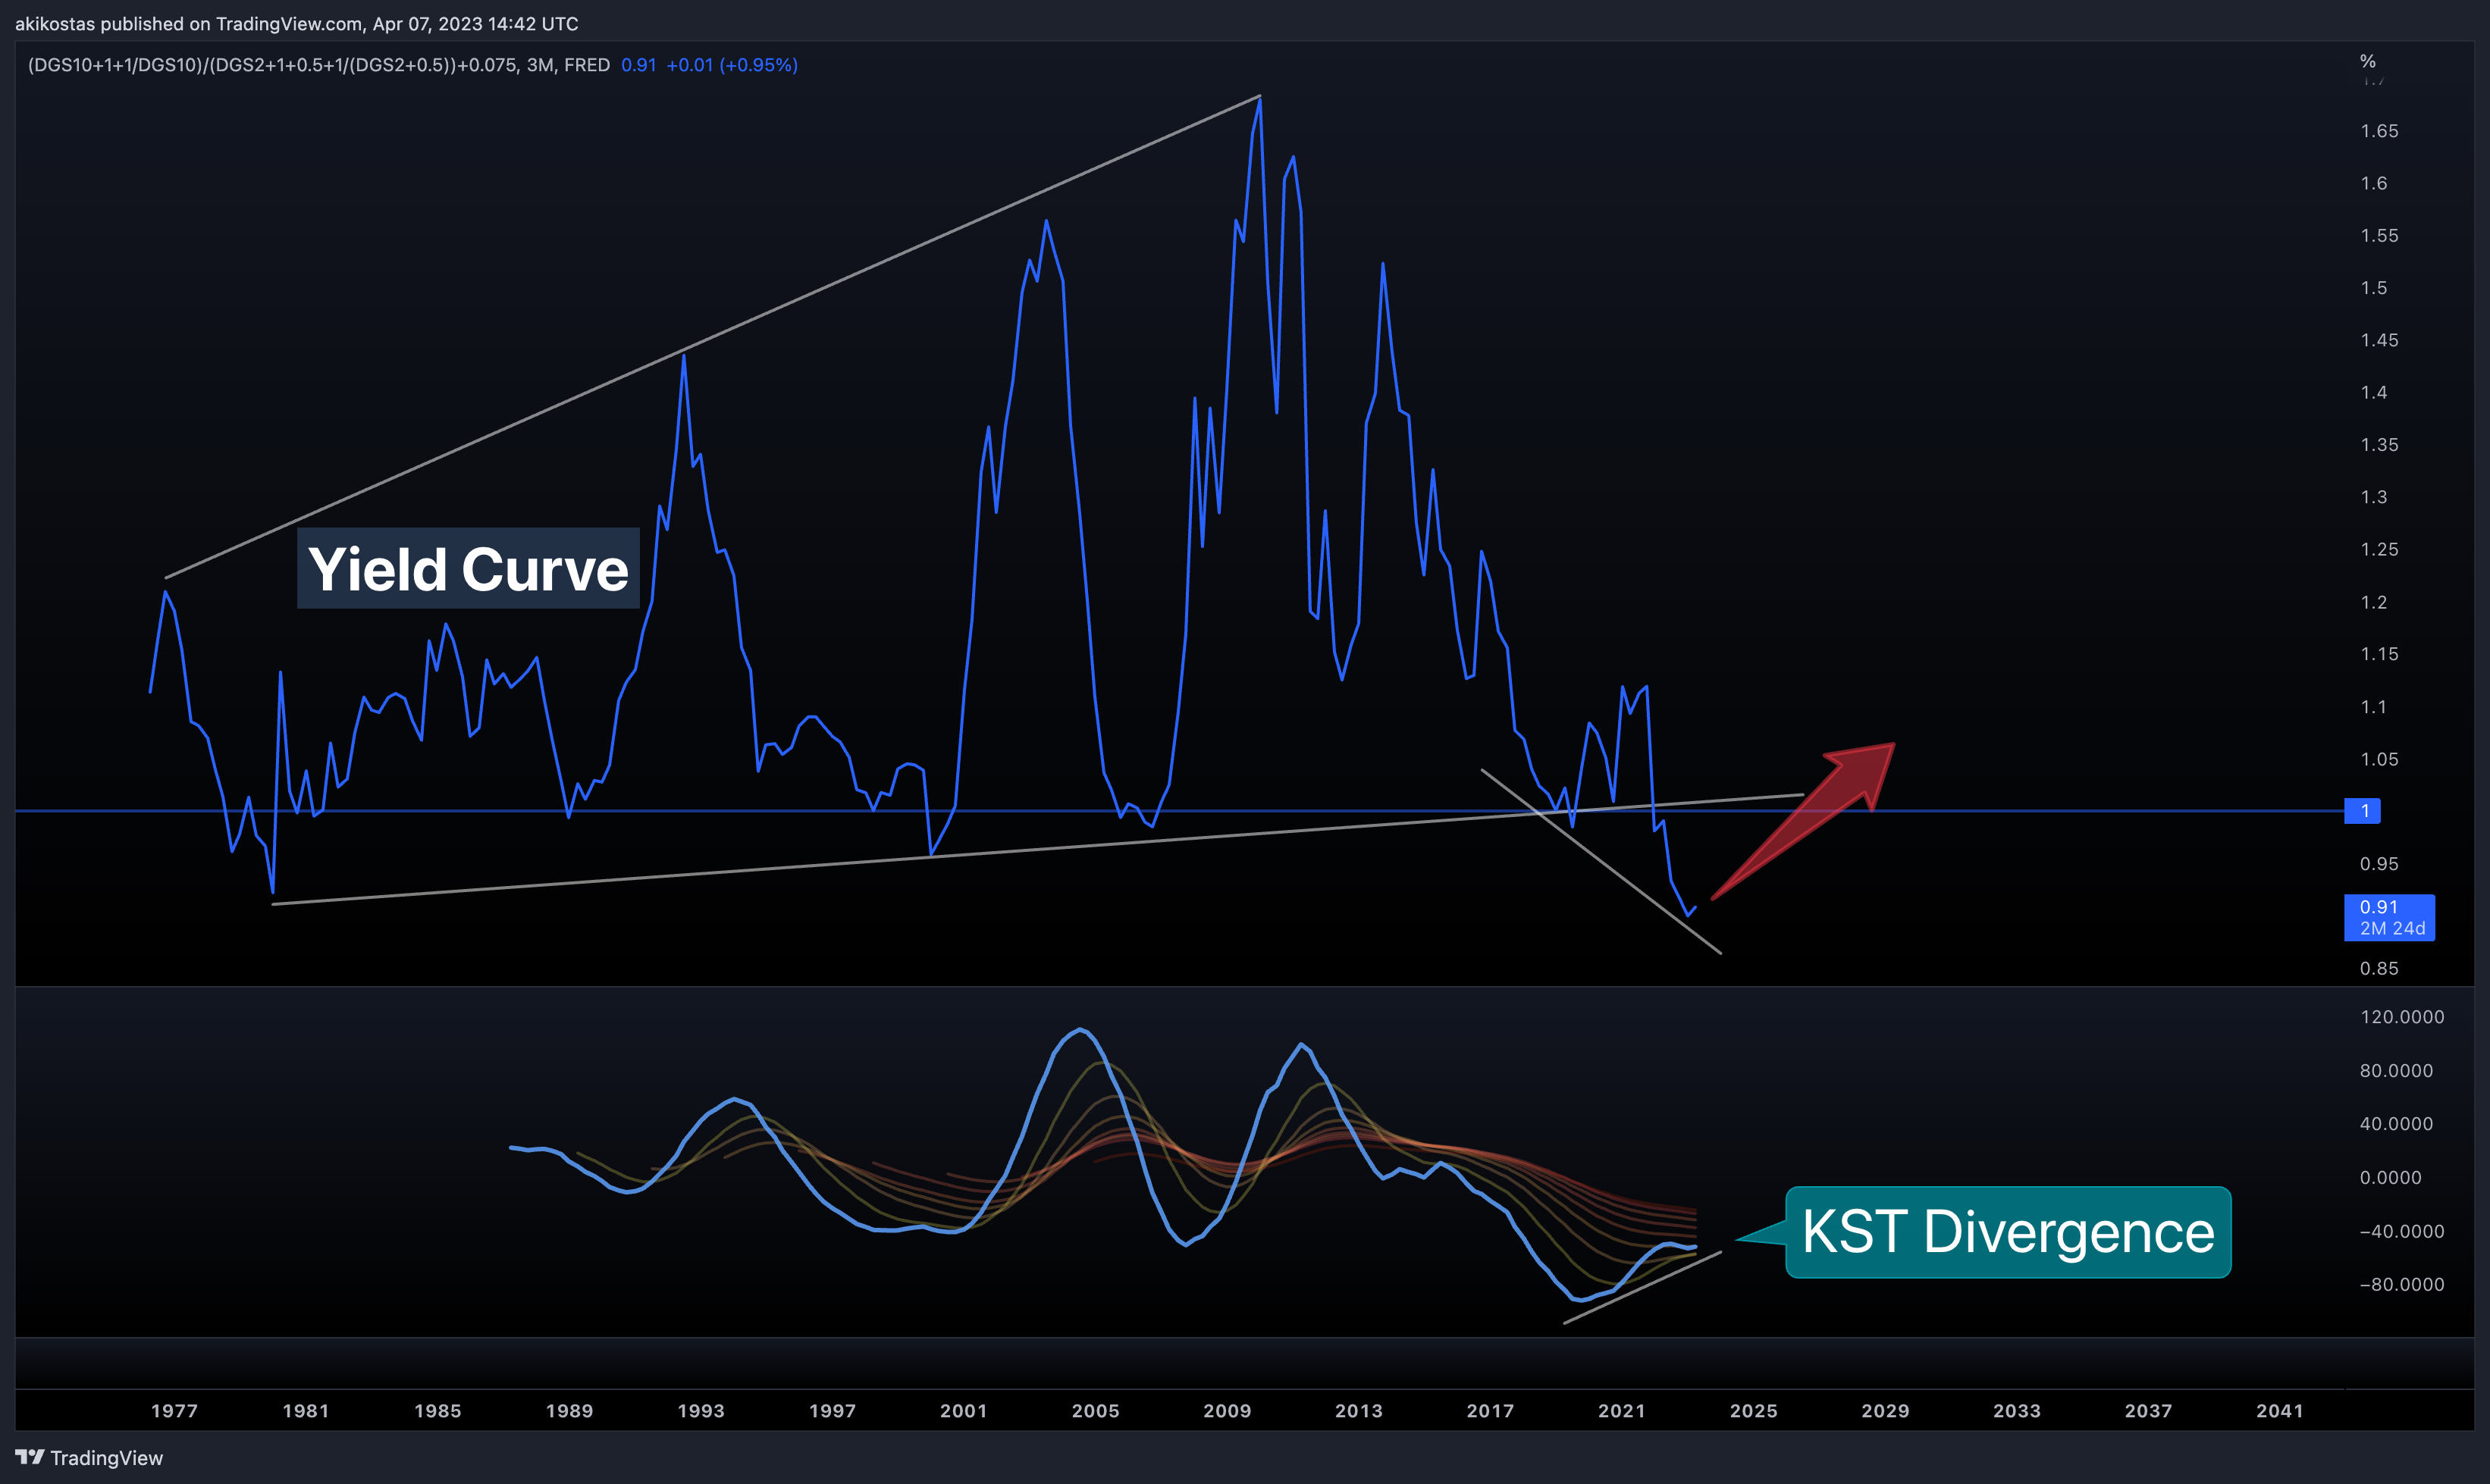This screenshot has height=1484, width=2490.
Task: Click the 1997 label on time axis
Action: click(x=833, y=1411)
